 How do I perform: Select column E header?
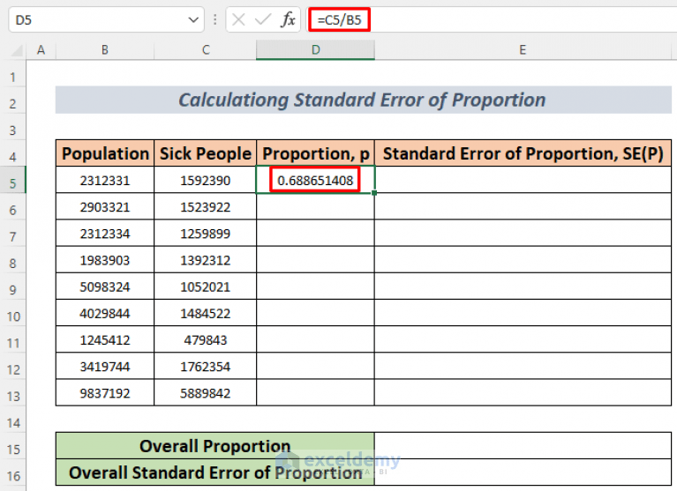coord(523,50)
